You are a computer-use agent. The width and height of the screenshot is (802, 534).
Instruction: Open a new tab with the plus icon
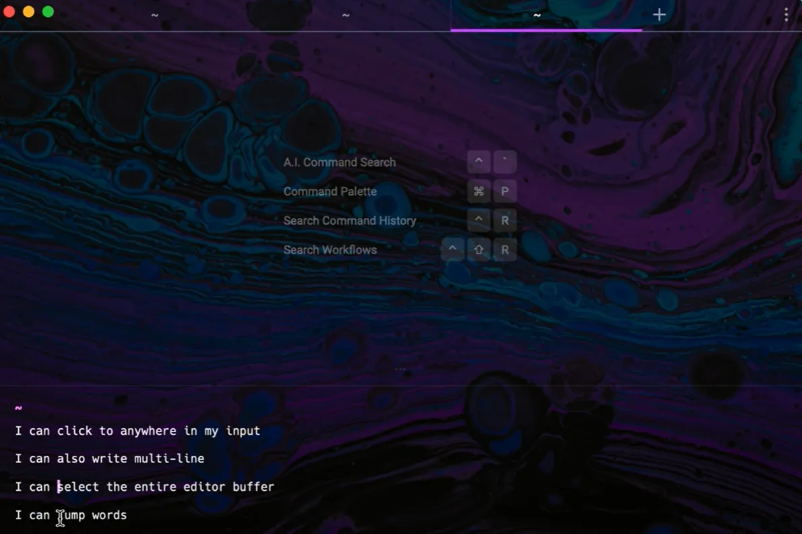(659, 15)
